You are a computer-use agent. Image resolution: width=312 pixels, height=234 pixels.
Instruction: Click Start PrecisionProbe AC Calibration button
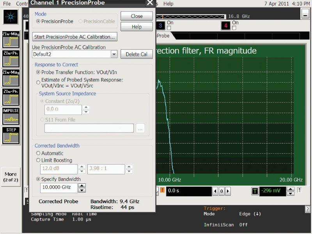tap(75, 37)
